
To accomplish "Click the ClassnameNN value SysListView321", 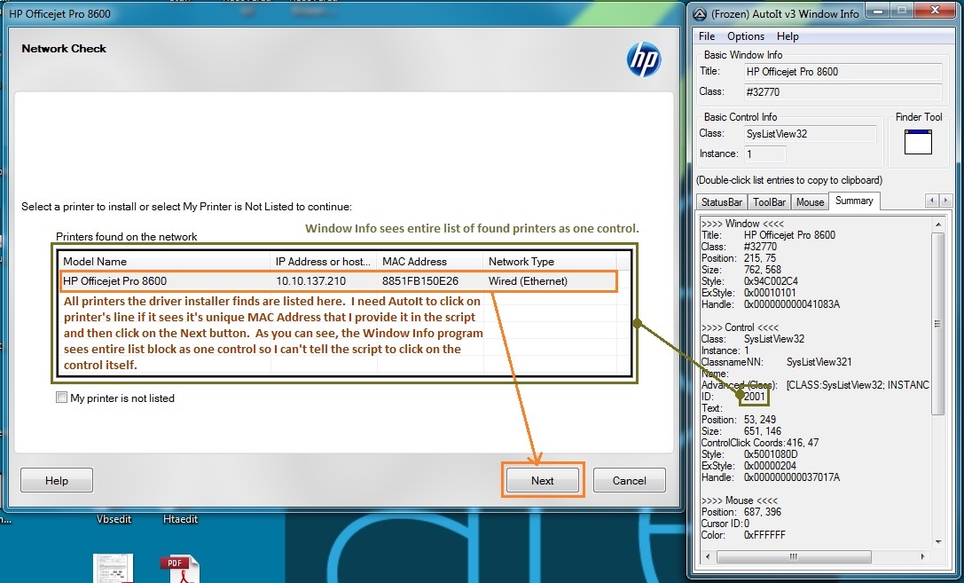I will click(x=819, y=362).
